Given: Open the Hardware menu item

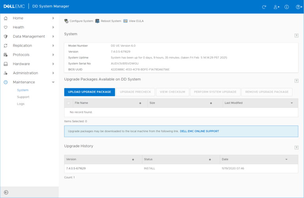Looking at the screenshot, I should (21, 64).
